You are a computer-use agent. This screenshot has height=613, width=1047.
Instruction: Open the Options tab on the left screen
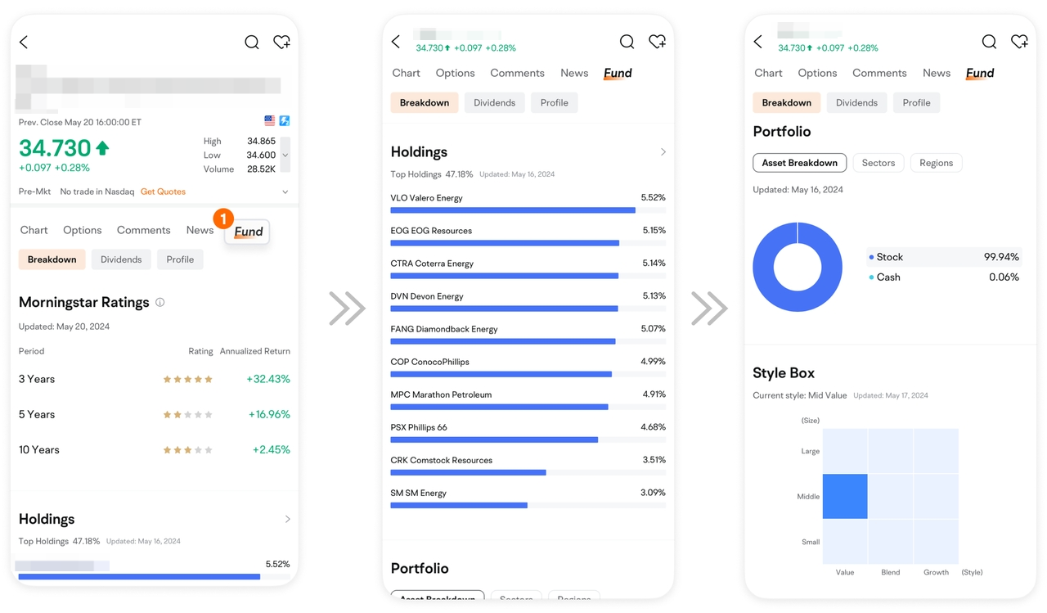(x=83, y=230)
